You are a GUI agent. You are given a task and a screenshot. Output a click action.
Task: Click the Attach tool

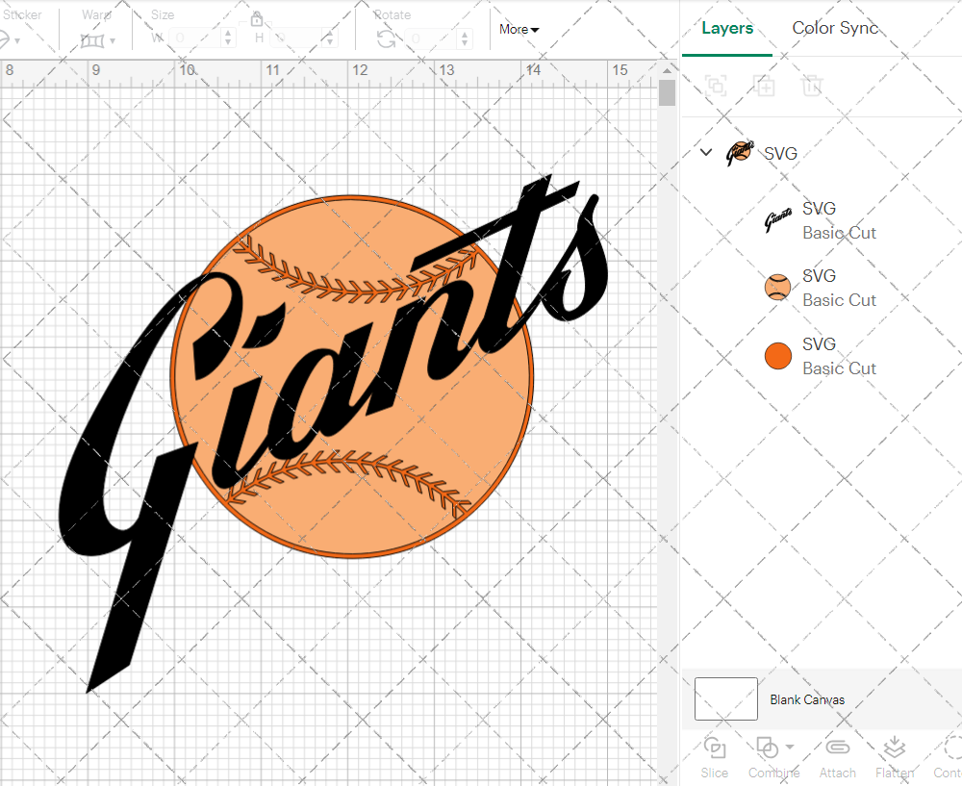click(838, 757)
